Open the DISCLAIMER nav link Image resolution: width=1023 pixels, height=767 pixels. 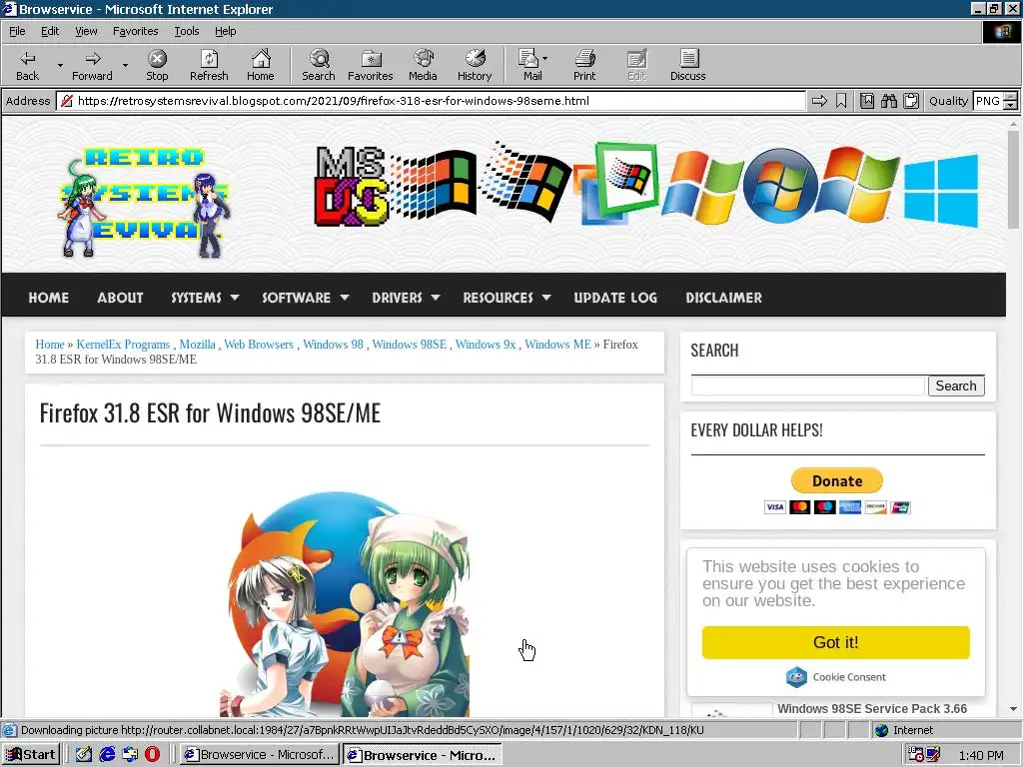tap(723, 298)
